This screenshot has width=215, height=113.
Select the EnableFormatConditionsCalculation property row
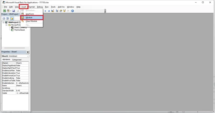pos(15,76)
